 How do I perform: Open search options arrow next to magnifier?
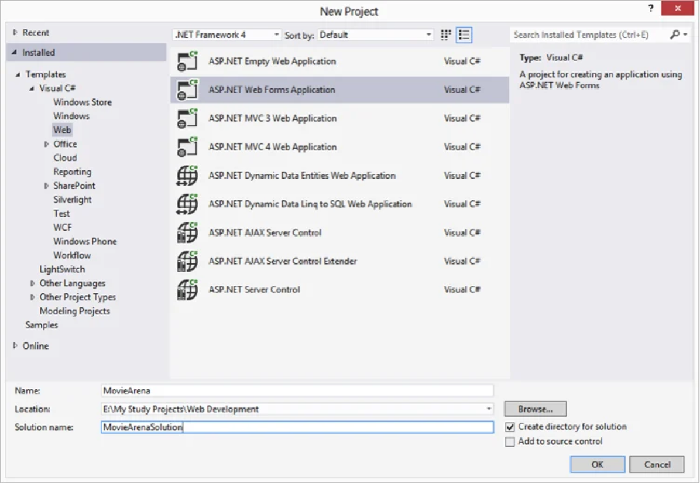pyautogui.click(x=685, y=35)
